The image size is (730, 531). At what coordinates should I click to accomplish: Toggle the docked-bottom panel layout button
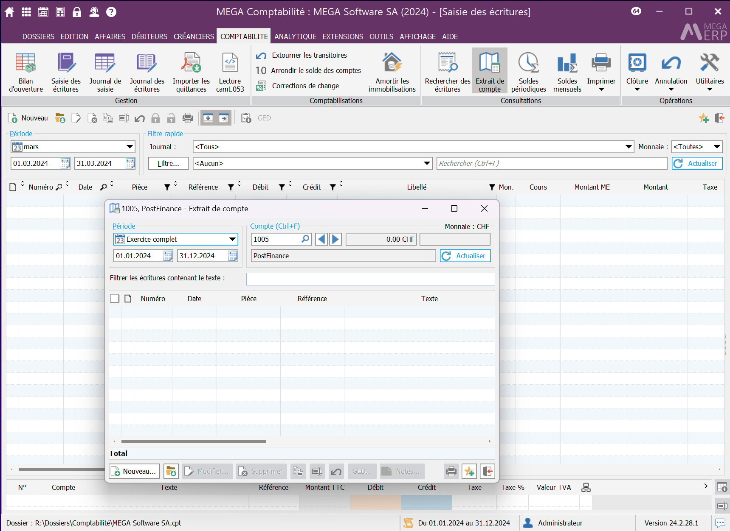coord(208,118)
